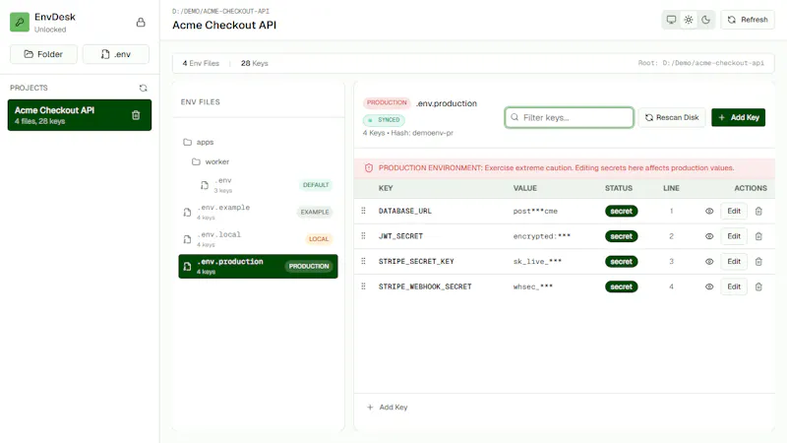Click the LINE column header
Image resolution: width=787 pixels, height=443 pixels.
click(671, 188)
